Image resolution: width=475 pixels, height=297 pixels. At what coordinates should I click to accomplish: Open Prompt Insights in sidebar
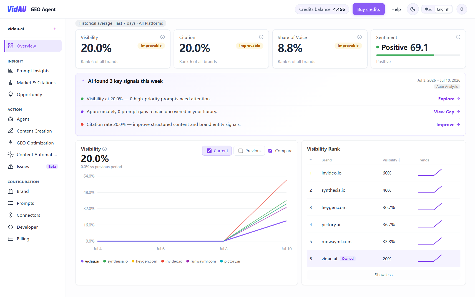pyautogui.click(x=33, y=71)
